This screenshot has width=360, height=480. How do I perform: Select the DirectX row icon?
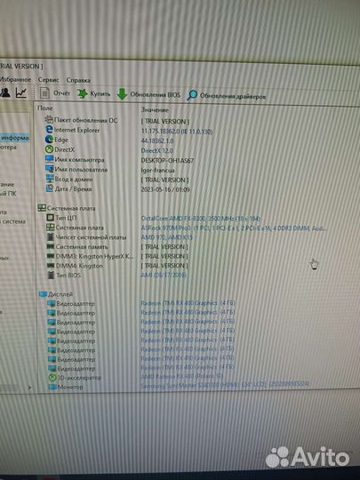pos(49,149)
